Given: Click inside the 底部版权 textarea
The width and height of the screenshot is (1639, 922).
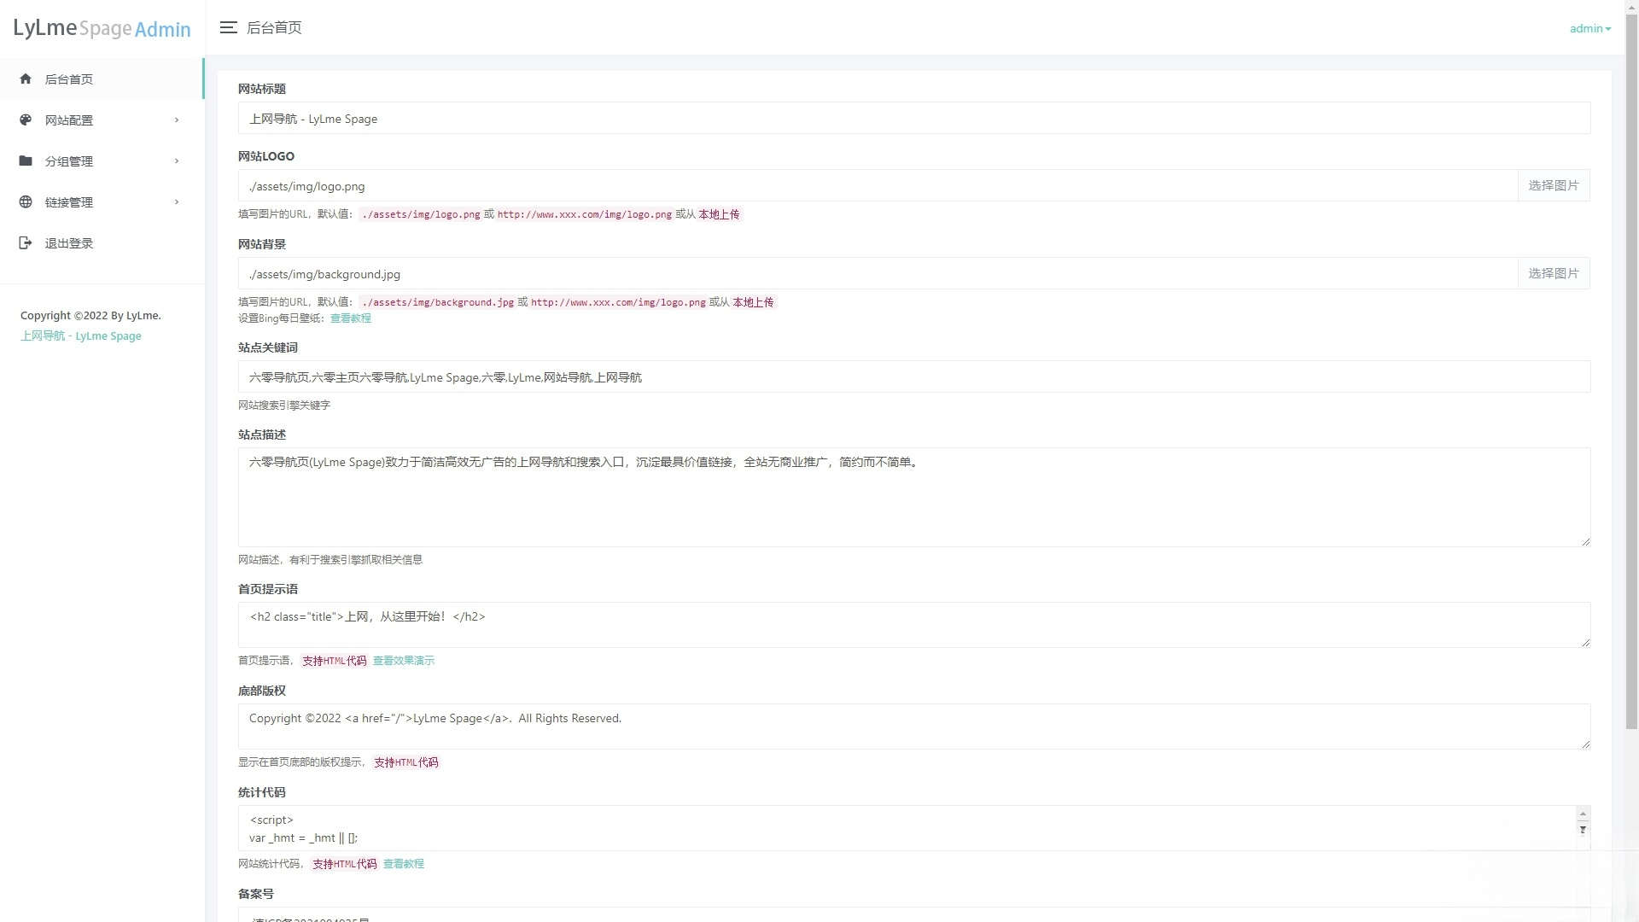Looking at the screenshot, I should (913, 727).
